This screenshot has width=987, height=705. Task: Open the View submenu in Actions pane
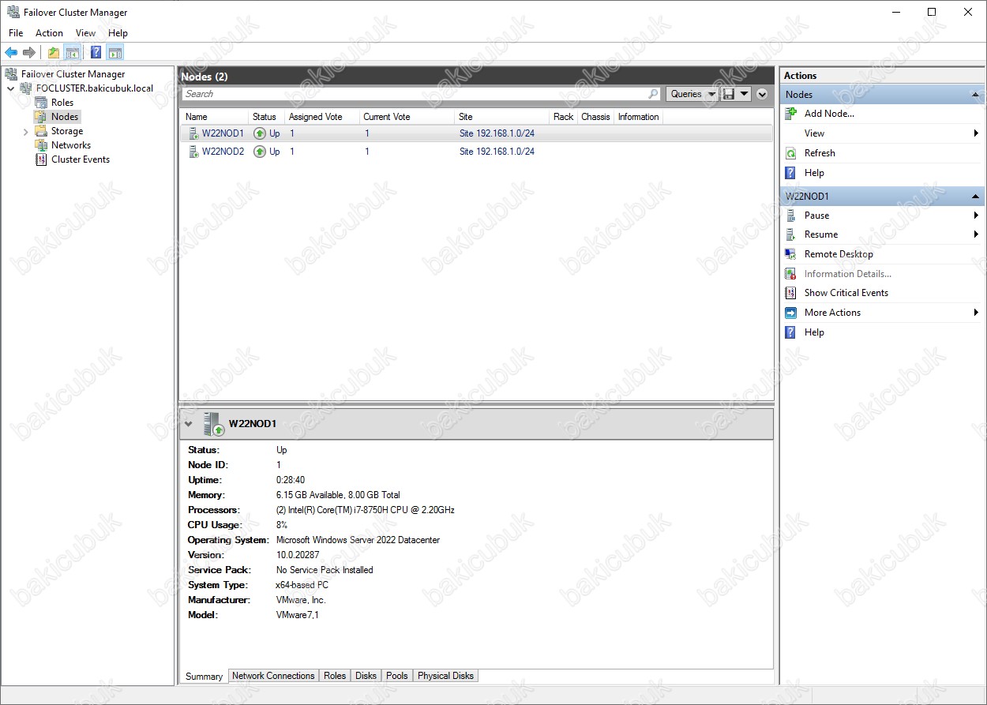coord(881,133)
